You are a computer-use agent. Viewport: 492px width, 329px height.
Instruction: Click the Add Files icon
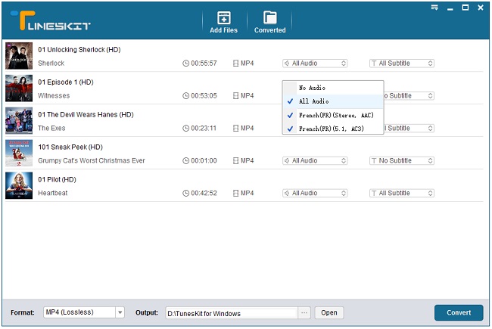tap(223, 17)
